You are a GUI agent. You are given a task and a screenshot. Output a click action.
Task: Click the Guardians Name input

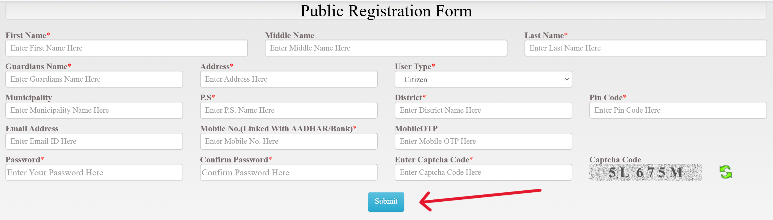tap(94, 79)
